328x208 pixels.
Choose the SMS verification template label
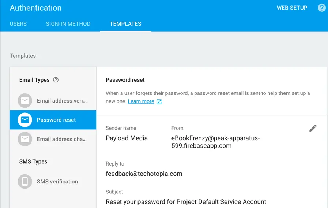click(x=57, y=182)
